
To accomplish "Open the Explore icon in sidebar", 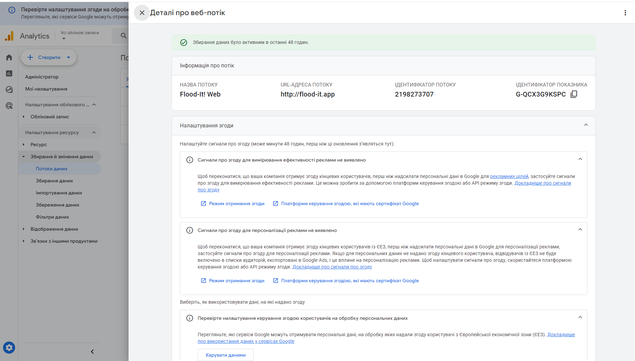I will point(9,89).
